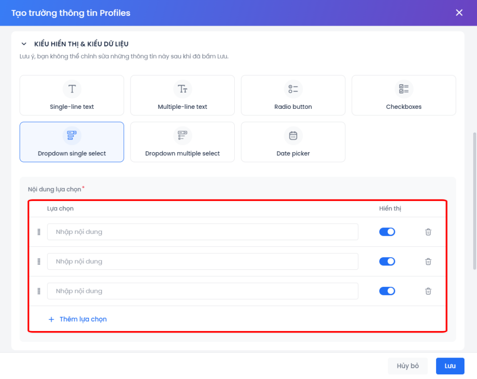The height and width of the screenshot is (379, 477).
Task: Delete the third option with trash icon
Action: [428, 291]
